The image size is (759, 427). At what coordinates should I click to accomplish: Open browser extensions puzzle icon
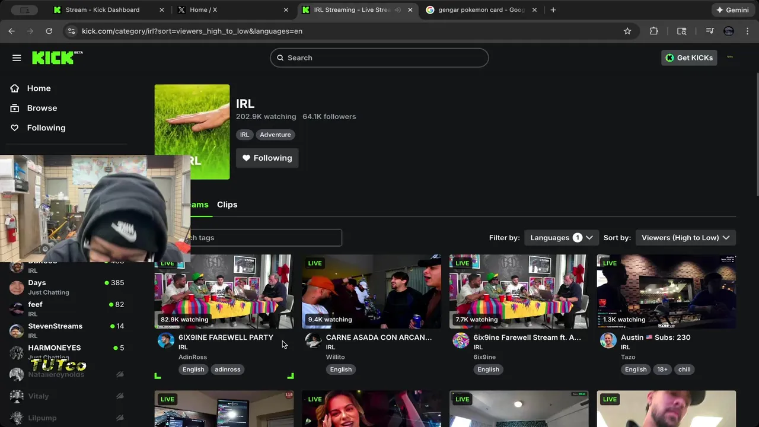click(654, 31)
